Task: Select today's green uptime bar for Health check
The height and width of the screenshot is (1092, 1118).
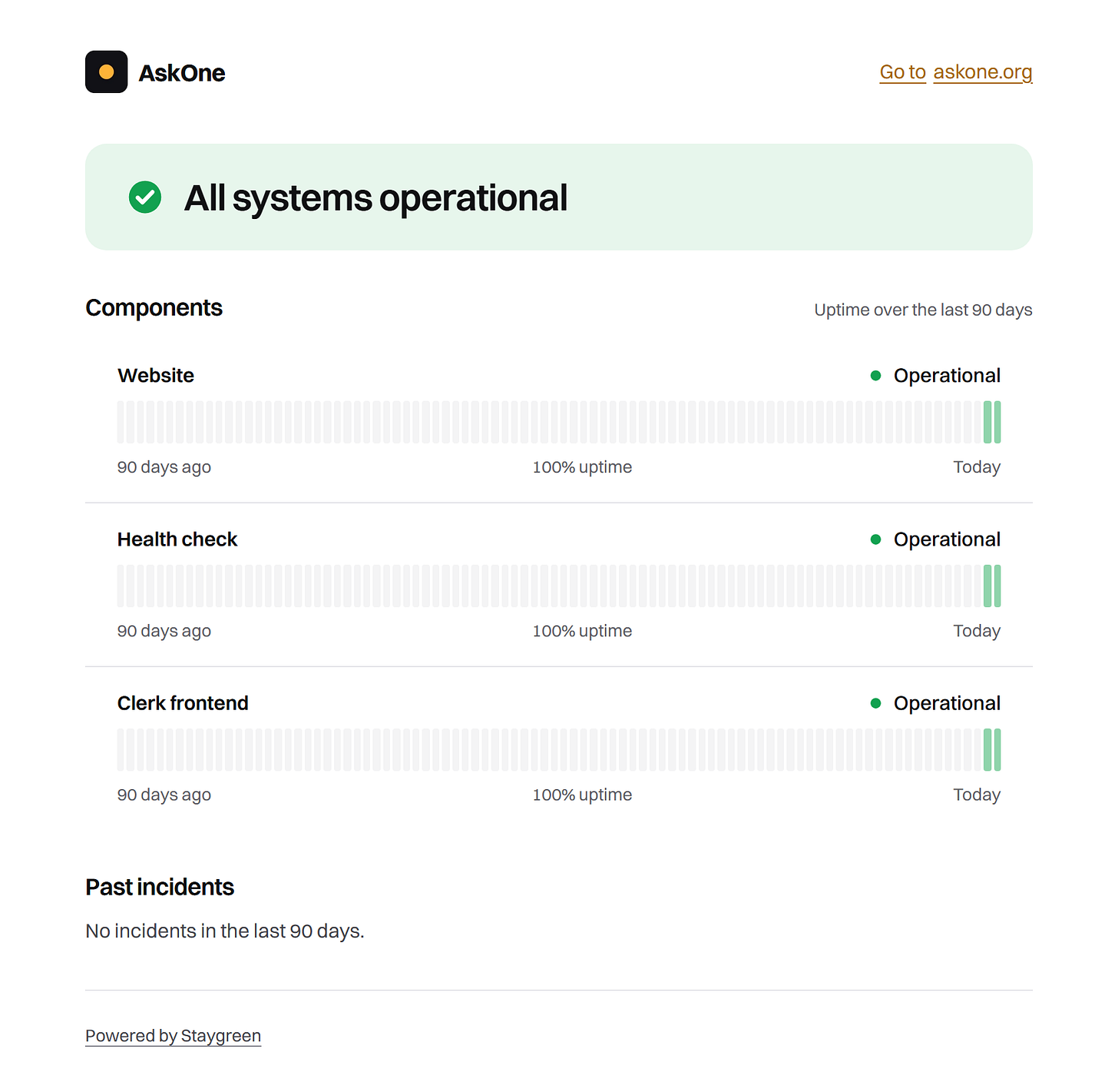Action: (x=997, y=586)
